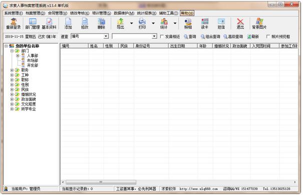This screenshot has width=303, height=195.
Task: Open the 统计报表(X) menu
Action: pyautogui.click(x=147, y=13)
